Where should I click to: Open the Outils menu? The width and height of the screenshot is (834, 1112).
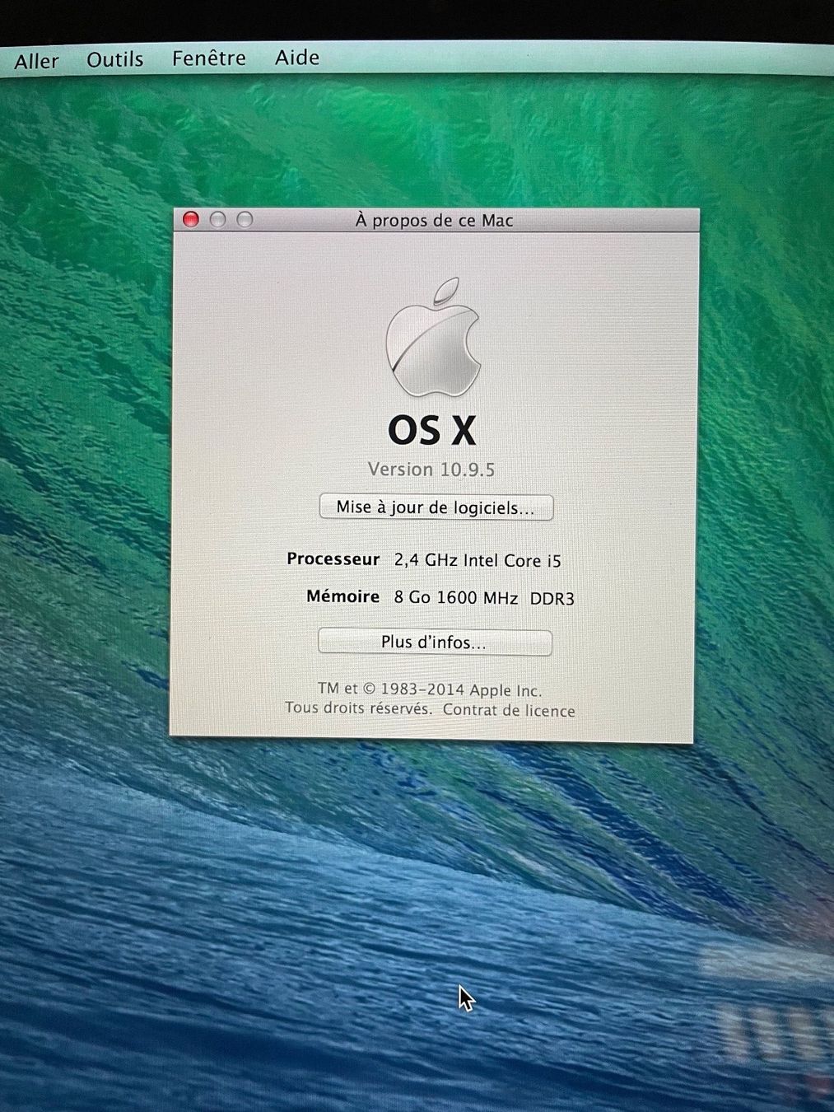click(114, 59)
